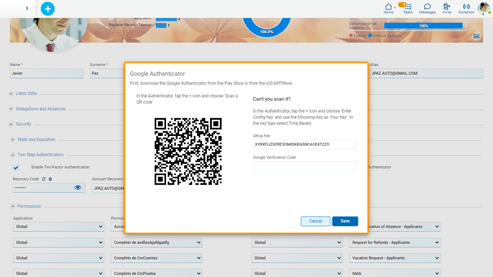Image resolution: width=493 pixels, height=277 pixels.
Task: Open the Tasks list icon
Action: [x=408, y=7]
